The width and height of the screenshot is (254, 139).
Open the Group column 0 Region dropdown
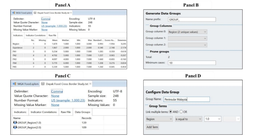pos(188,32)
